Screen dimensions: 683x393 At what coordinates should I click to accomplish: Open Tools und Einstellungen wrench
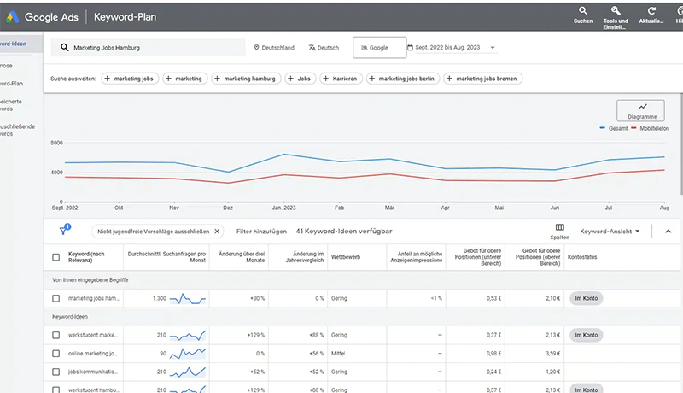tap(616, 17)
